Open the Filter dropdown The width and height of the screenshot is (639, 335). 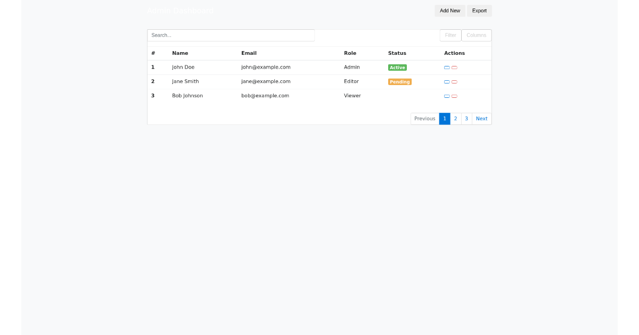click(x=450, y=35)
